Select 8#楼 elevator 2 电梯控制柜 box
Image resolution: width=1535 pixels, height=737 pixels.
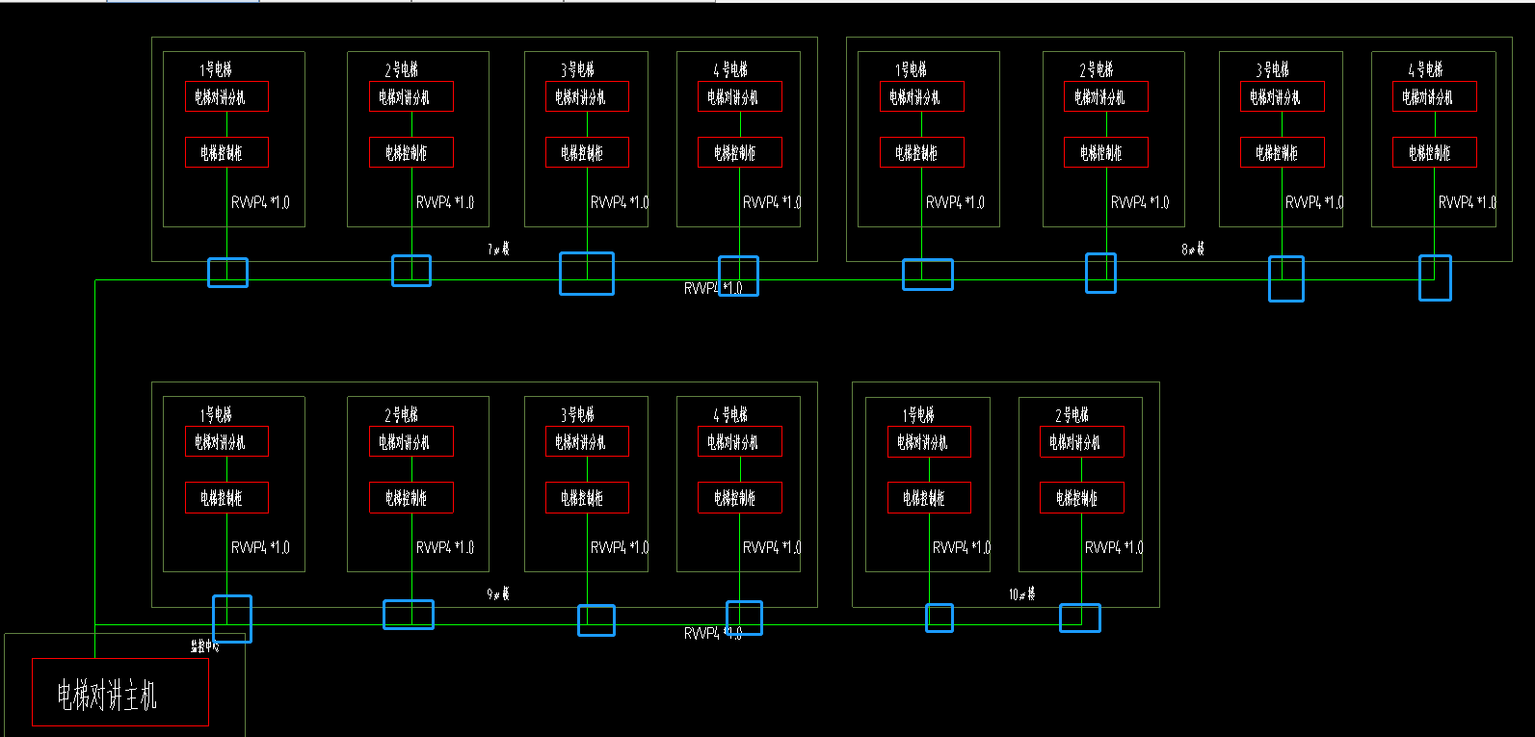point(1106,152)
